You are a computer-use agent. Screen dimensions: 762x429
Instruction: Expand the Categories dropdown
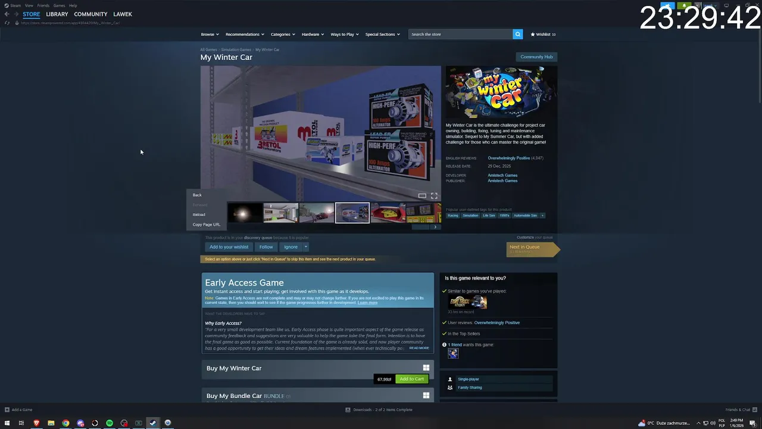pos(283,34)
